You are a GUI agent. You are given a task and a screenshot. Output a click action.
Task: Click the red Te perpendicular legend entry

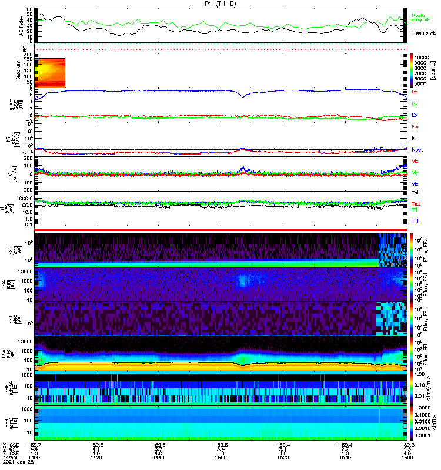pos(416,204)
